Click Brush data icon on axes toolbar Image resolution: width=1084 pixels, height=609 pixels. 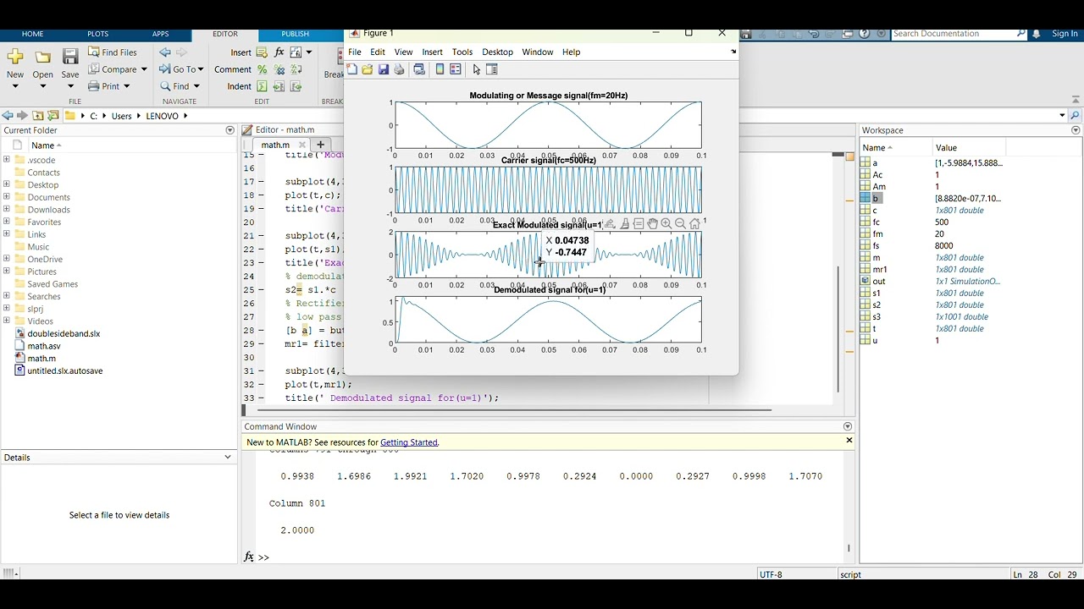[624, 224]
